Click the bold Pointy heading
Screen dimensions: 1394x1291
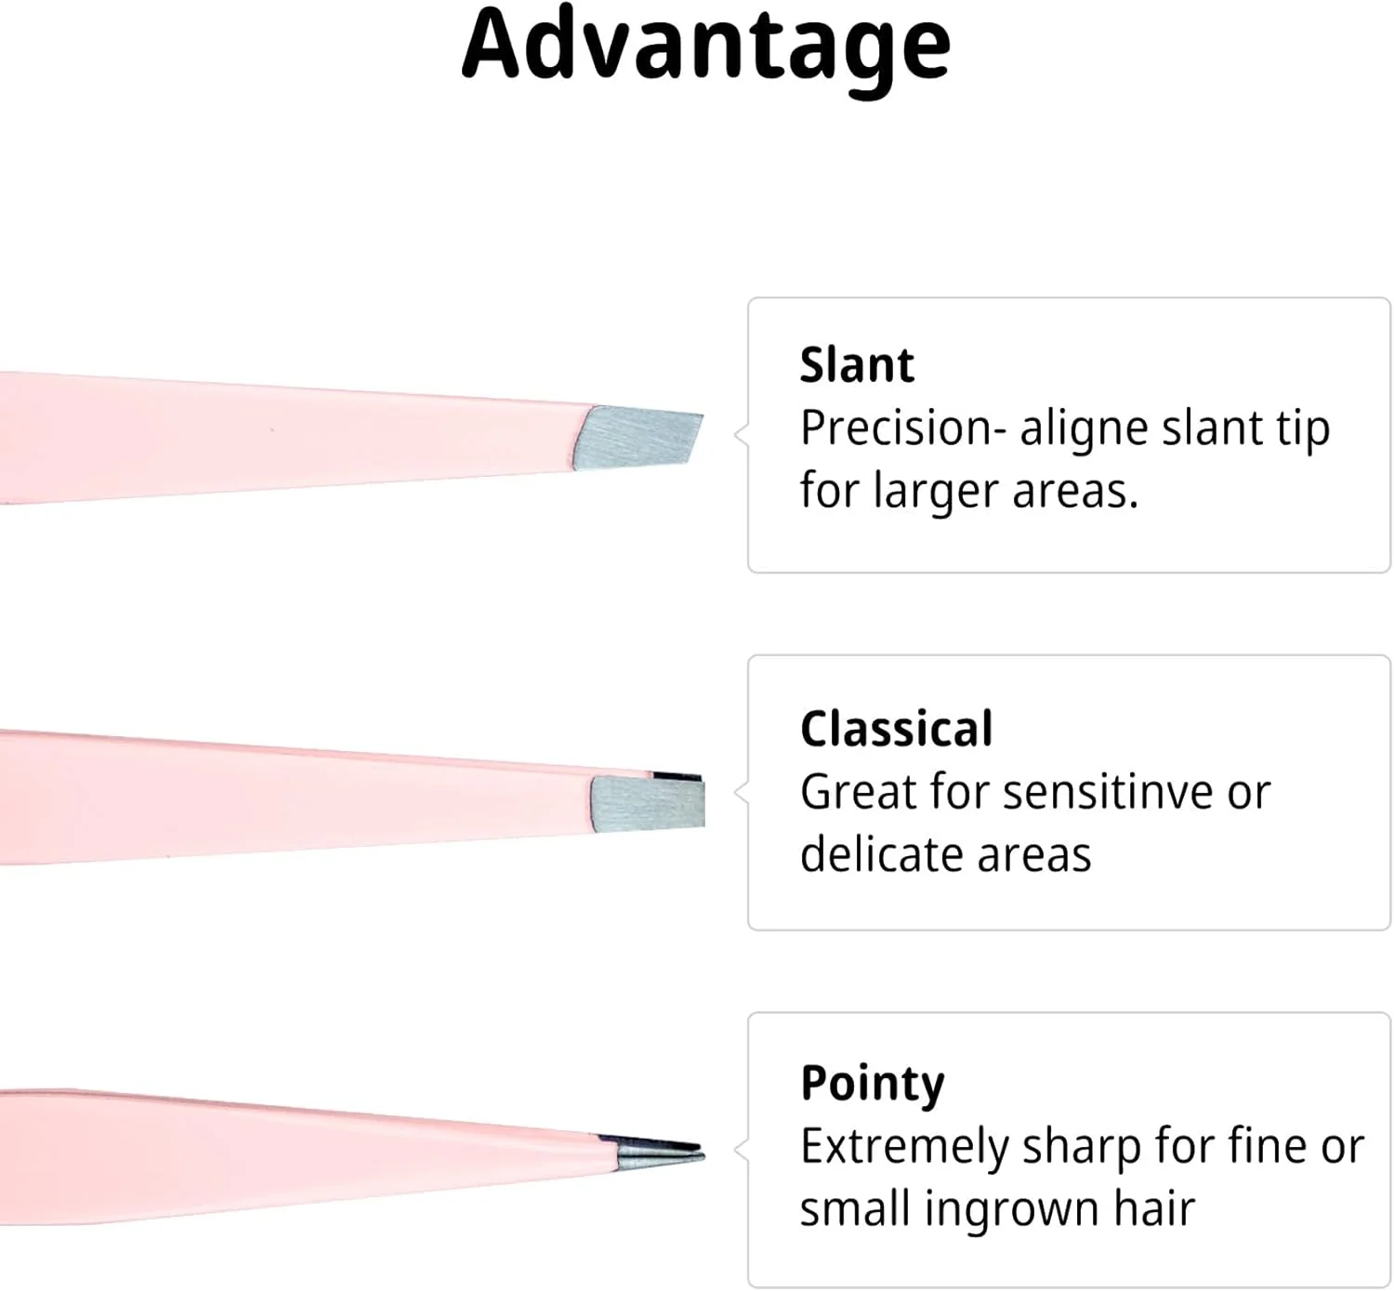pos(872,1084)
